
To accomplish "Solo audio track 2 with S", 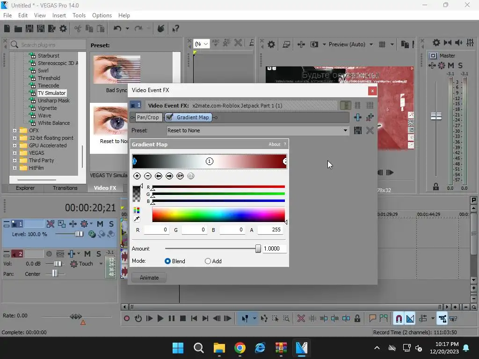I will pos(99,254).
